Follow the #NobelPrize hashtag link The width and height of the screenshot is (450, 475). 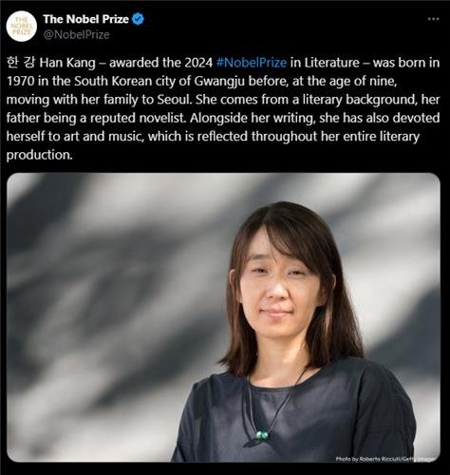pos(252,63)
